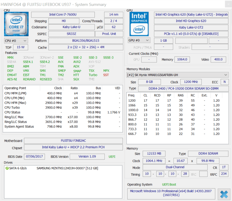Viewport: 232px width, 201px height.
Task: Click the PCIe v1.1 x0 DISABLED field
Action: [x=191, y=34]
